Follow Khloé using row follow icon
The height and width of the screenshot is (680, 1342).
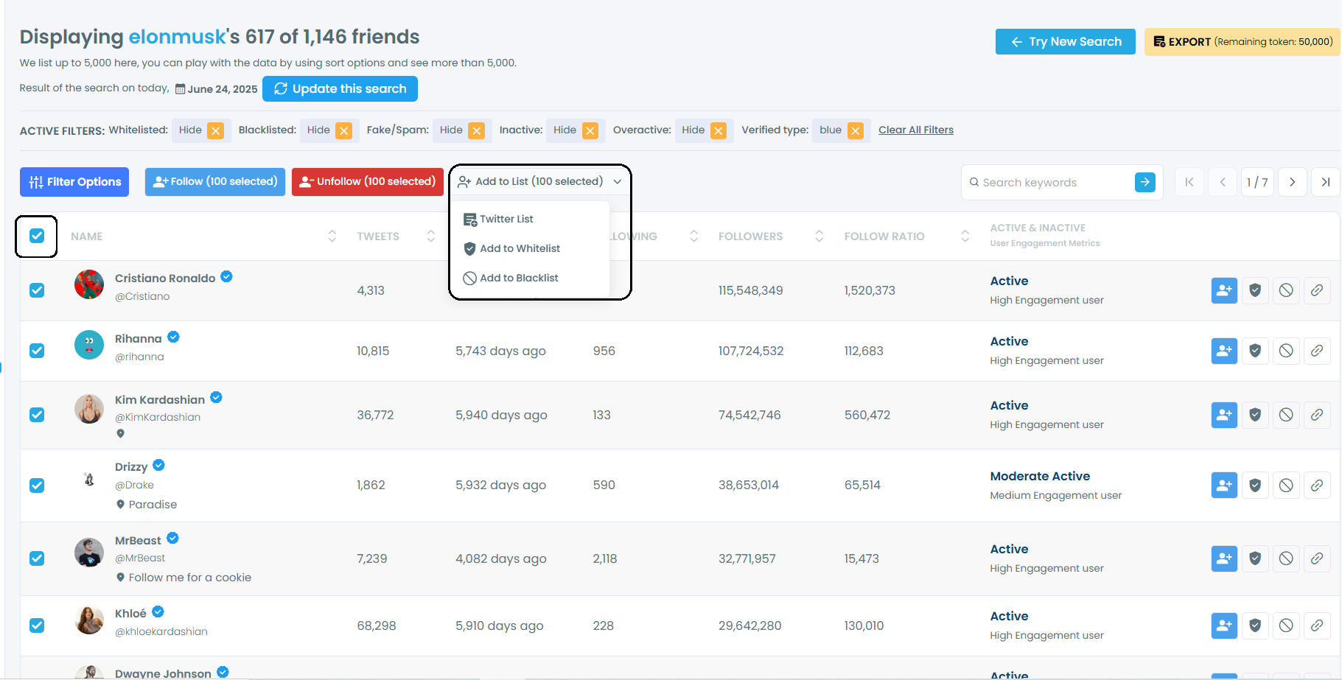coord(1224,625)
